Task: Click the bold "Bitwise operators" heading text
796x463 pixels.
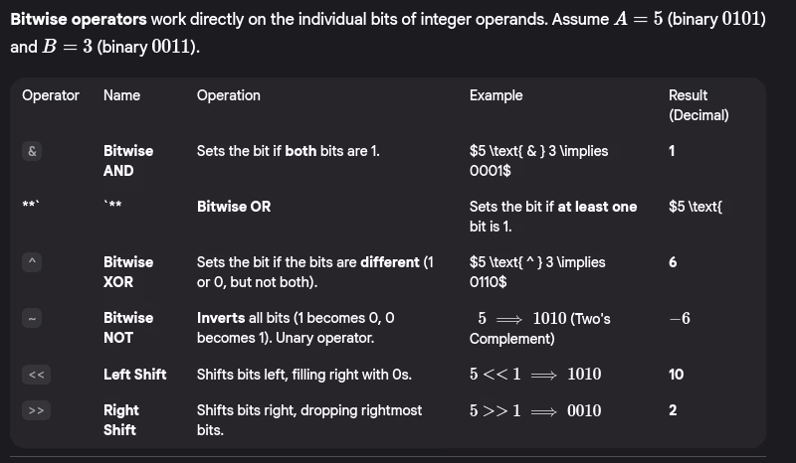Action: [79, 20]
